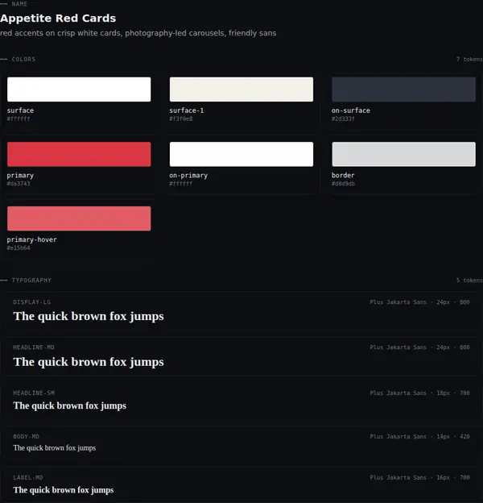Click the BODY-MD sample sentence
This screenshot has height=503, width=483.
pyautogui.click(x=55, y=448)
